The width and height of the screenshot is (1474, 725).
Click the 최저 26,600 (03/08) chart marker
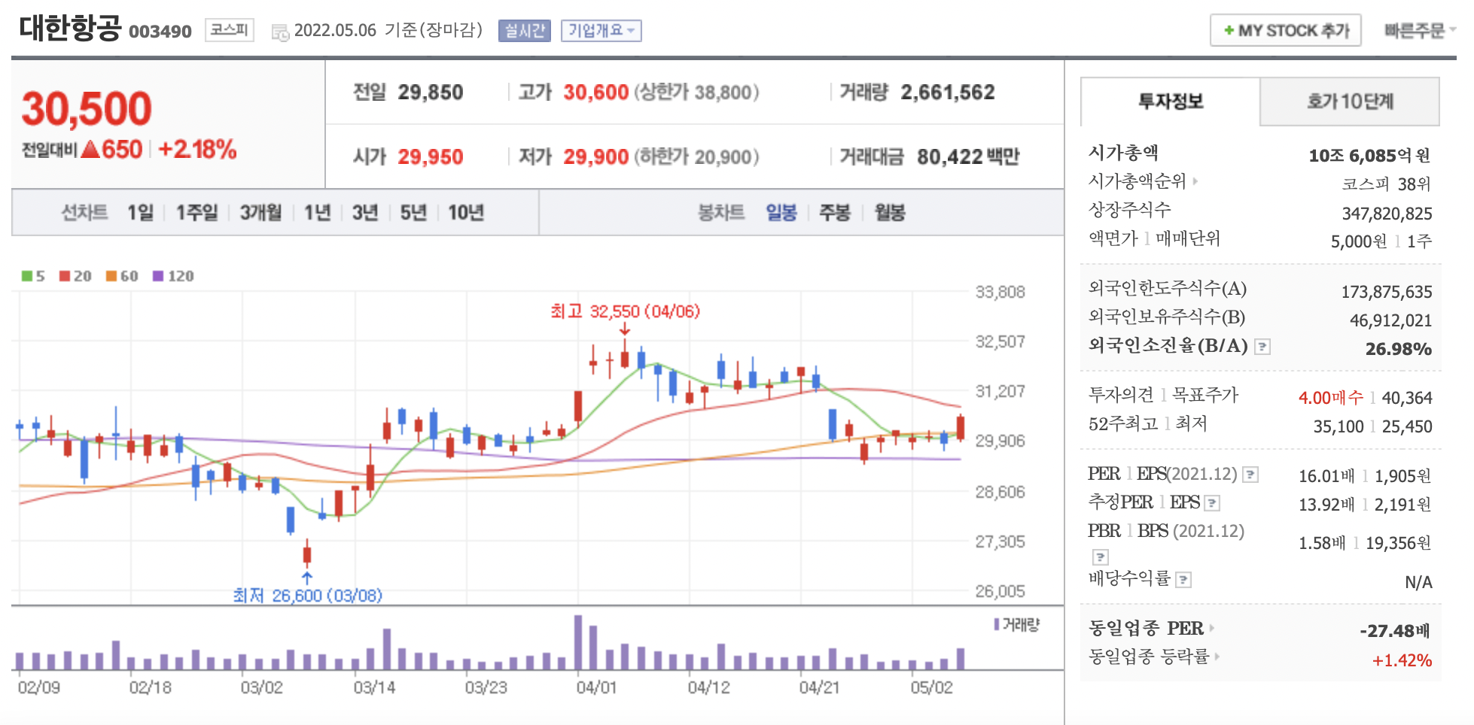click(x=307, y=596)
